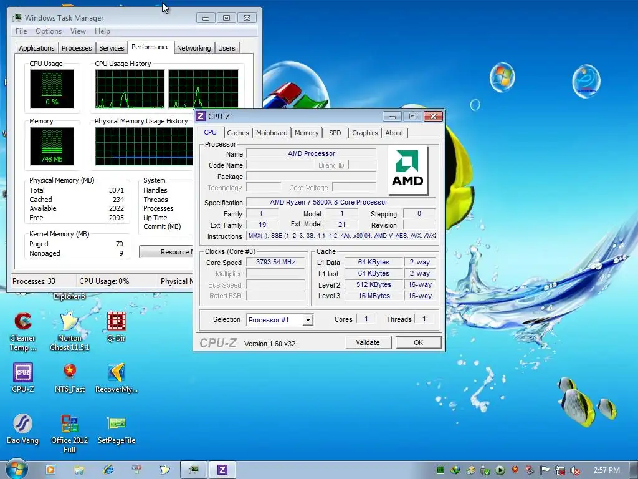The image size is (638, 479).
Task: Click the Physical Memory Total value 3071
Action: click(117, 190)
